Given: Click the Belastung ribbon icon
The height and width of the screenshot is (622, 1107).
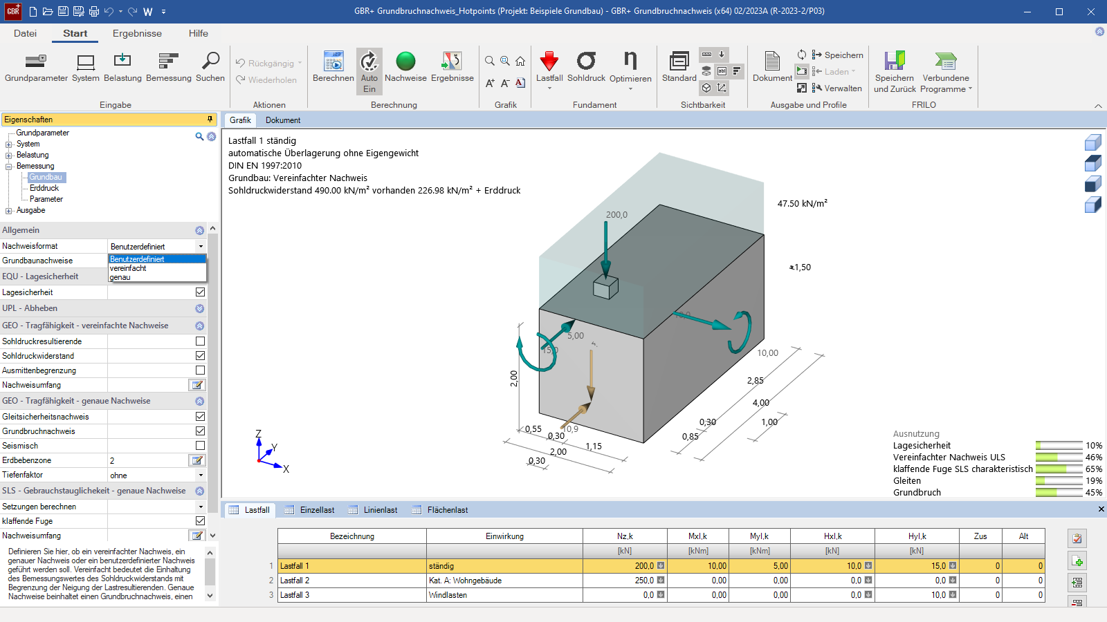Looking at the screenshot, I should (122, 67).
